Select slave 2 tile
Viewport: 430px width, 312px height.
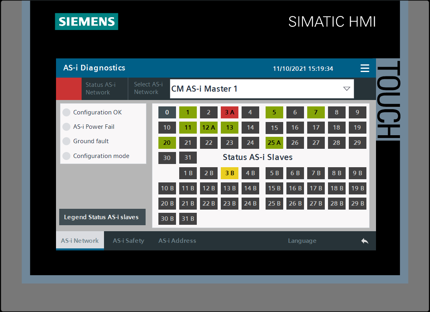(x=209, y=112)
